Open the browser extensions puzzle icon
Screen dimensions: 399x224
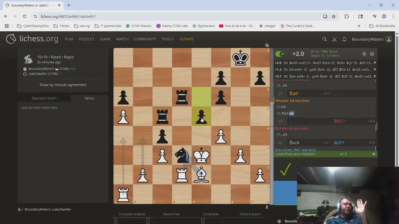(347, 16)
